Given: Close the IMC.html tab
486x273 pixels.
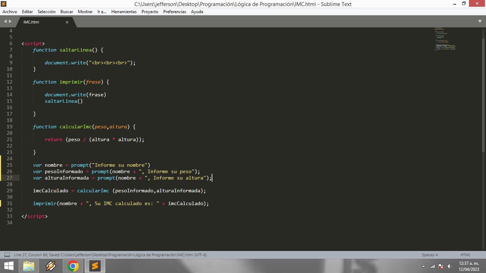Looking at the screenshot, I should coord(67,22).
